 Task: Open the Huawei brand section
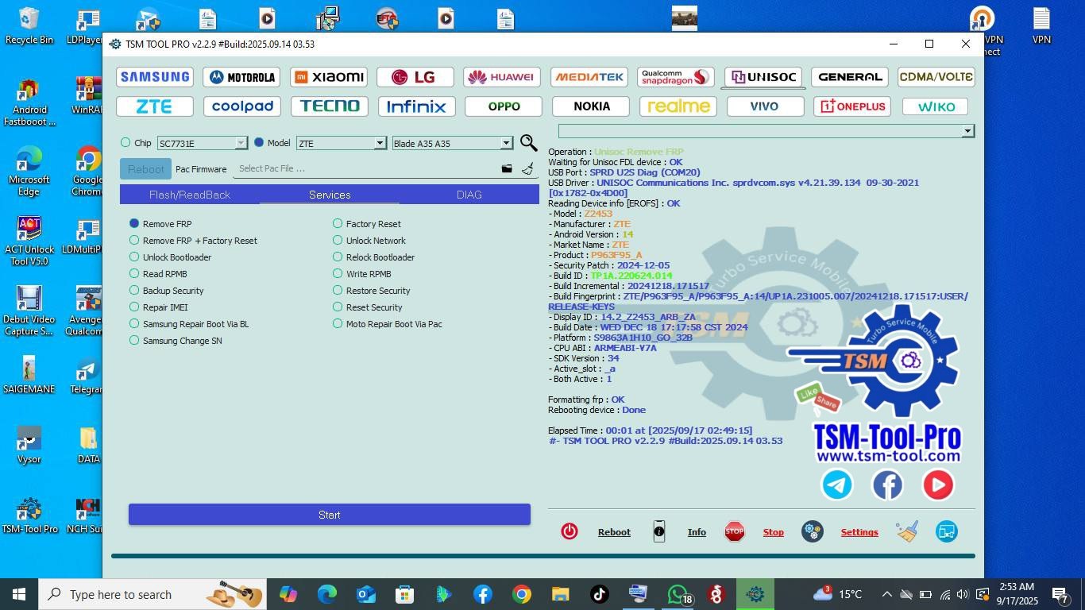coord(502,77)
